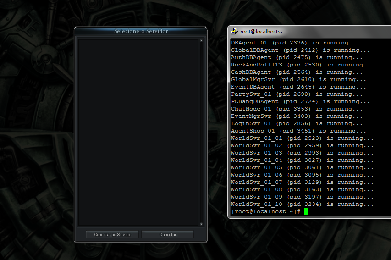Click the WorldSvr_01_05 status line
391x260 pixels.
[302, 167]
